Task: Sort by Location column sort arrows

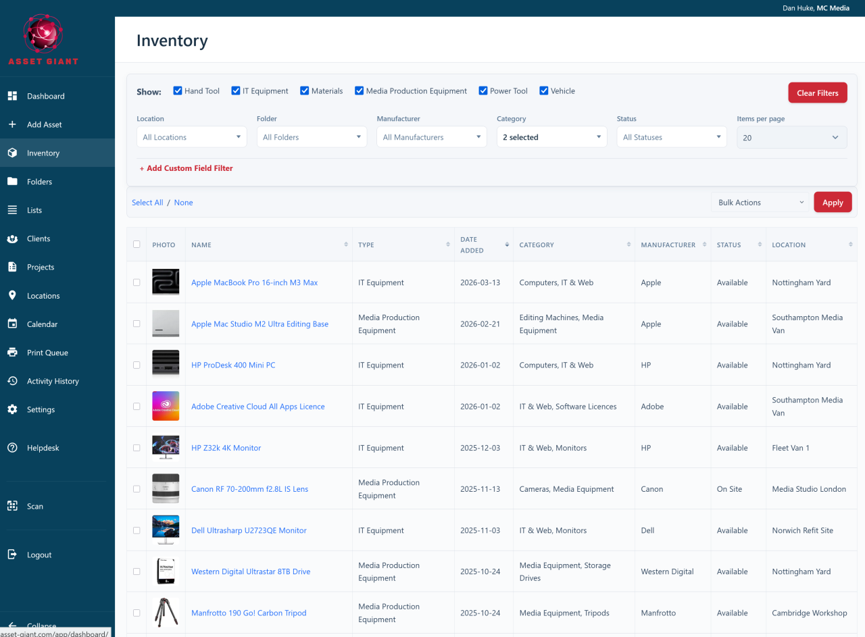Action: [851, 245]
